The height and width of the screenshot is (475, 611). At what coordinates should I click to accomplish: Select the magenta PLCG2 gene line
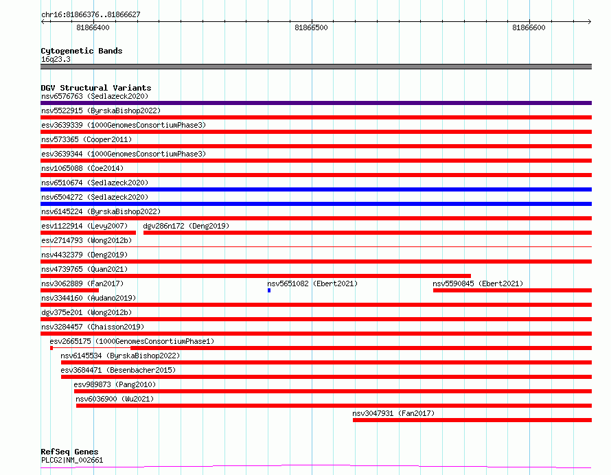(x=316, y=467)
